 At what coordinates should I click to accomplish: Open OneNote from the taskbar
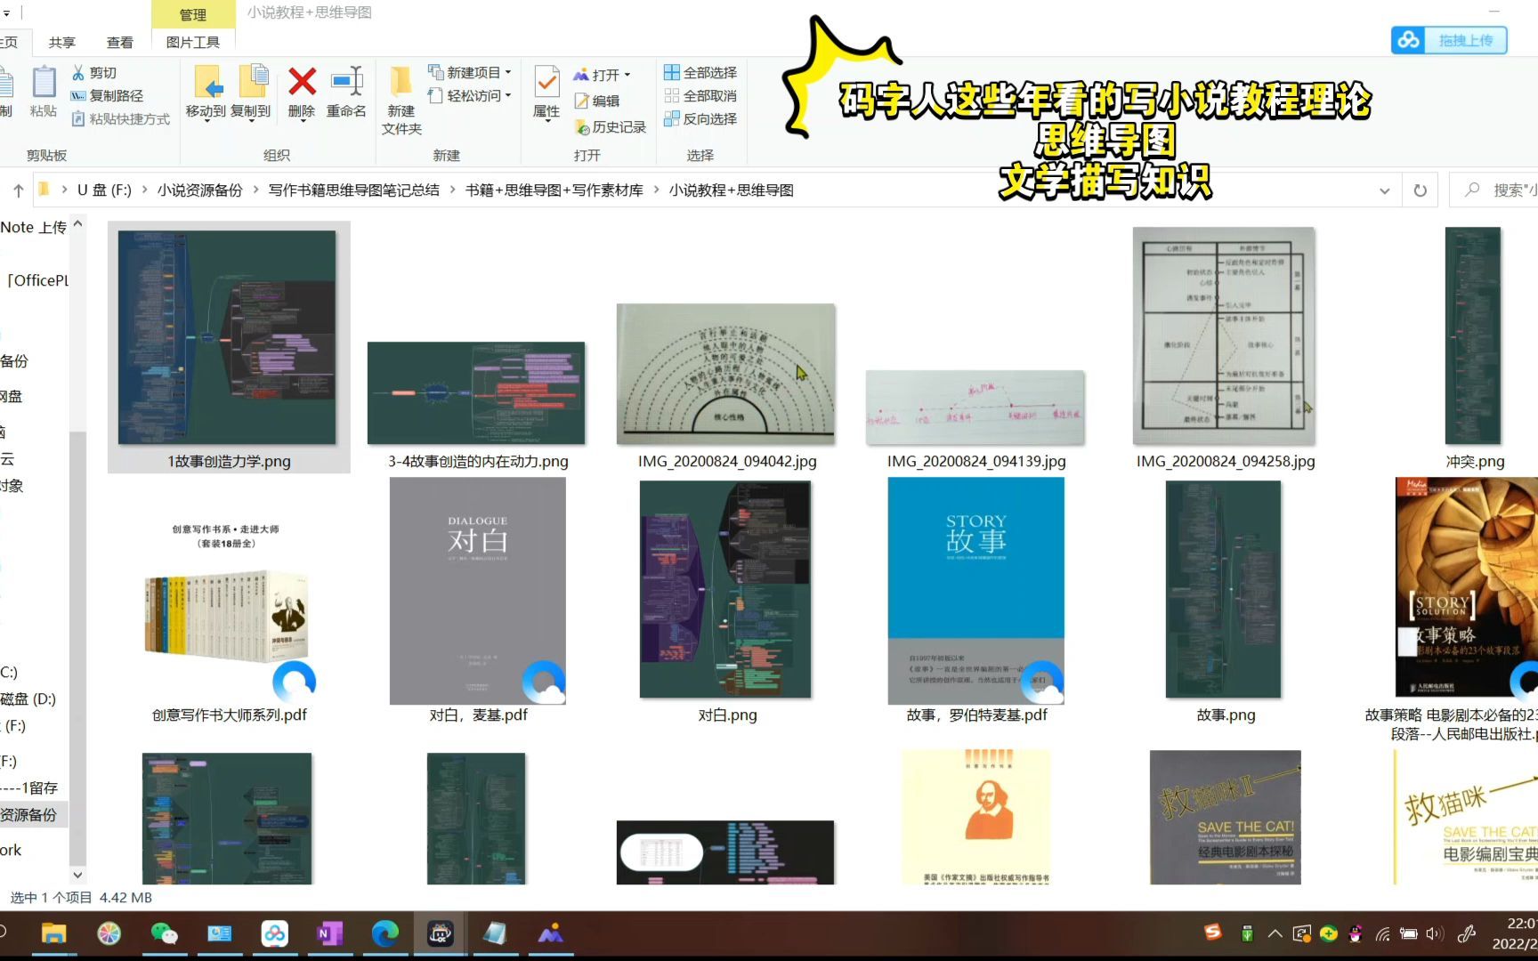[x=330, y=933]
